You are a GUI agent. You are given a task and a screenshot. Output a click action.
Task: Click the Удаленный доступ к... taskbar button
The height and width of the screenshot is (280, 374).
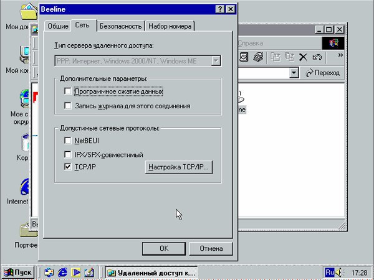[x=151, y=273]
